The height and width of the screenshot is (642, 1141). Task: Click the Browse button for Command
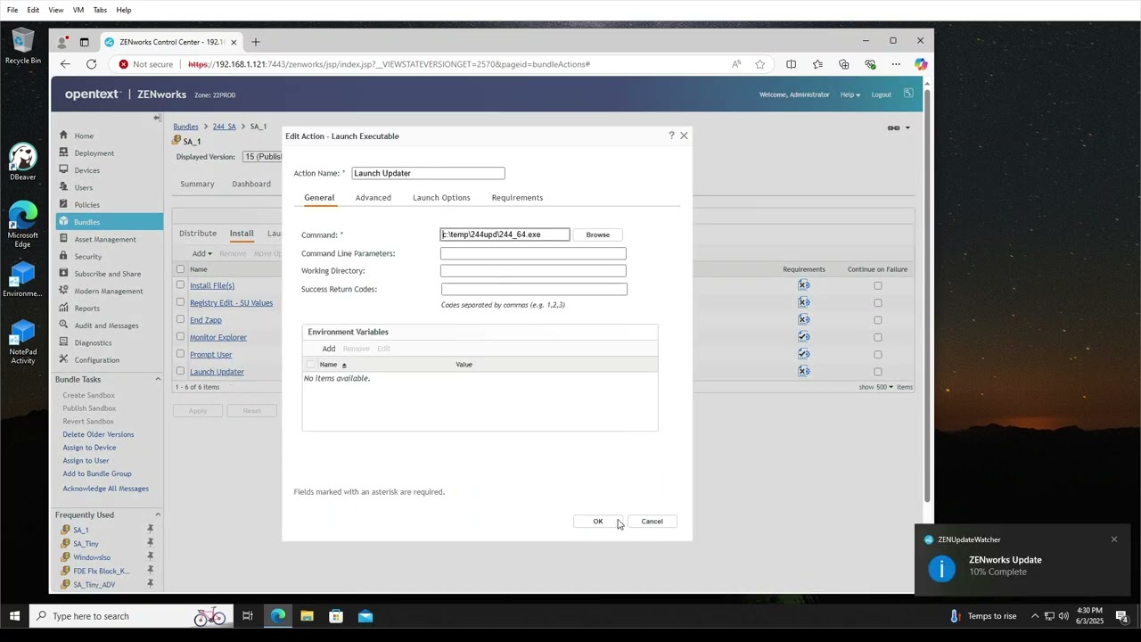597,235
